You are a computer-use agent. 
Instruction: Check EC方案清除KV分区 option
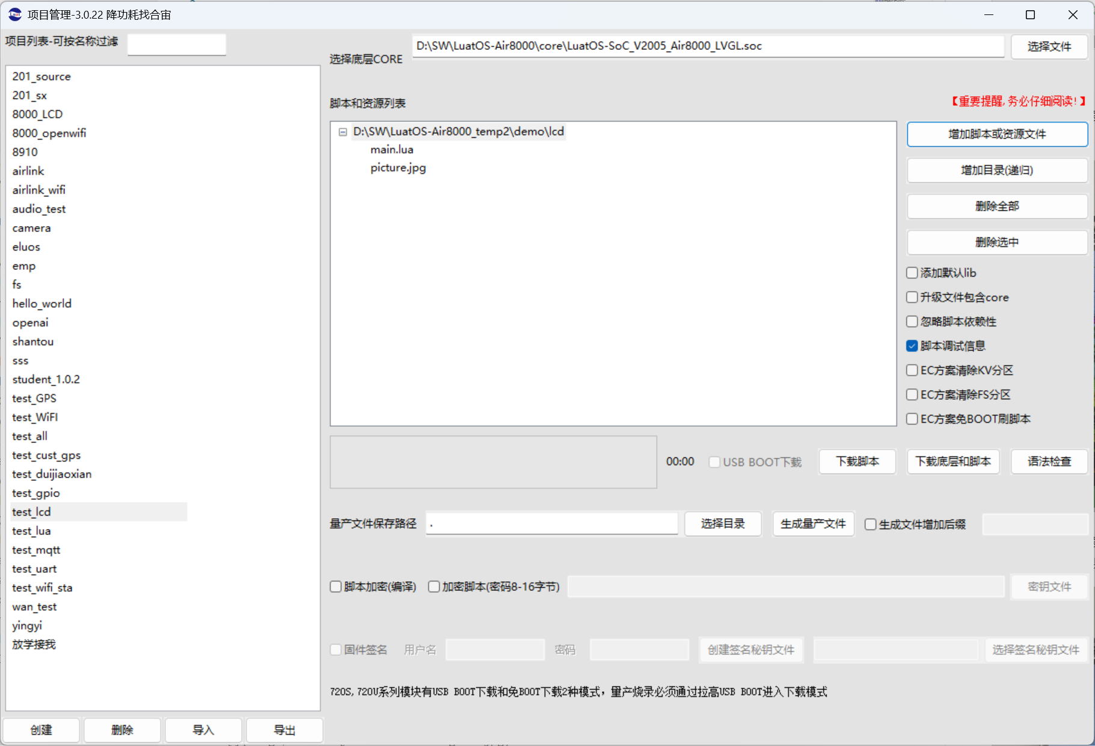click(x=912, y=370)
